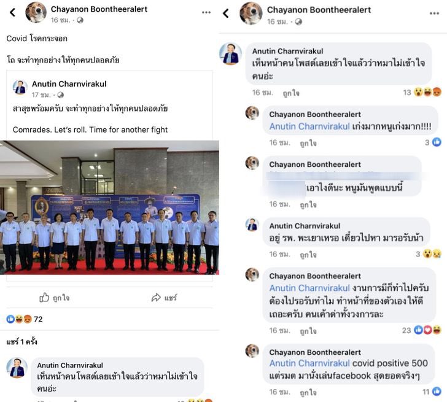Open the three-dot menu on the right panel
Screen dimensions: 447x402
pyautogui.click(x=434, y=13)
